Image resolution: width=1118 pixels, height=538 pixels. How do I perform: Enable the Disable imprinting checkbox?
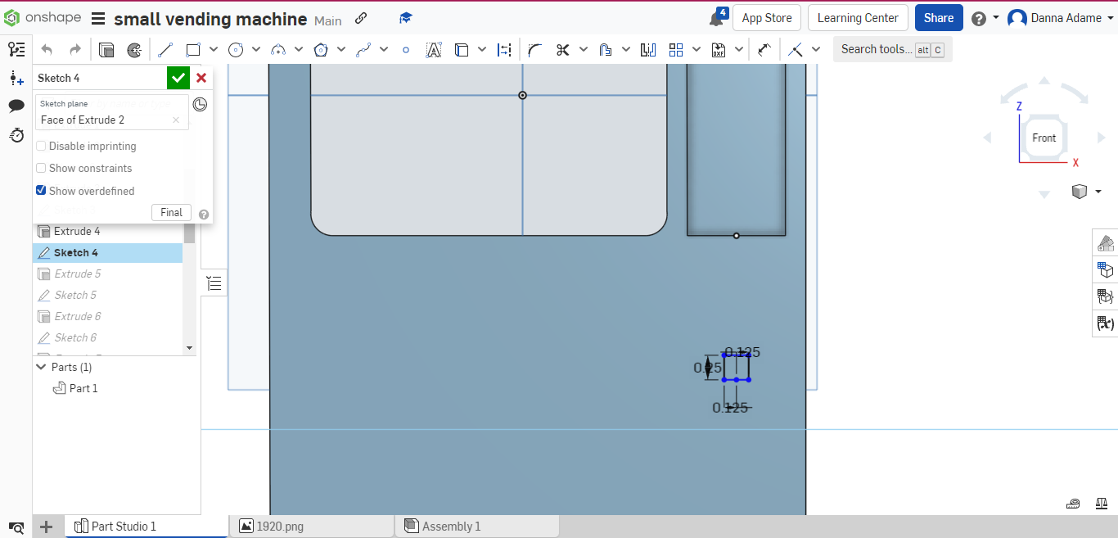(41, 146)
